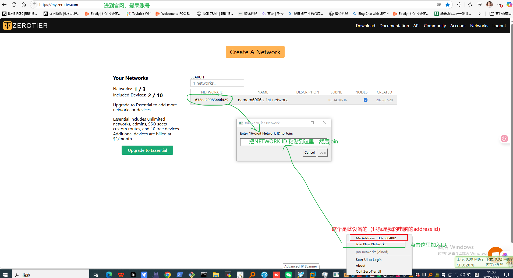Click the Create A Network button

(x=255, y=52)
